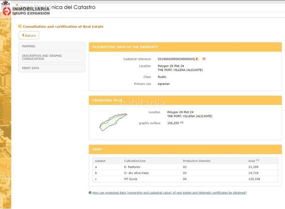This screenshot has width=285, height=209.
Task: Click the help question mark icon
Action: (90, 193)
